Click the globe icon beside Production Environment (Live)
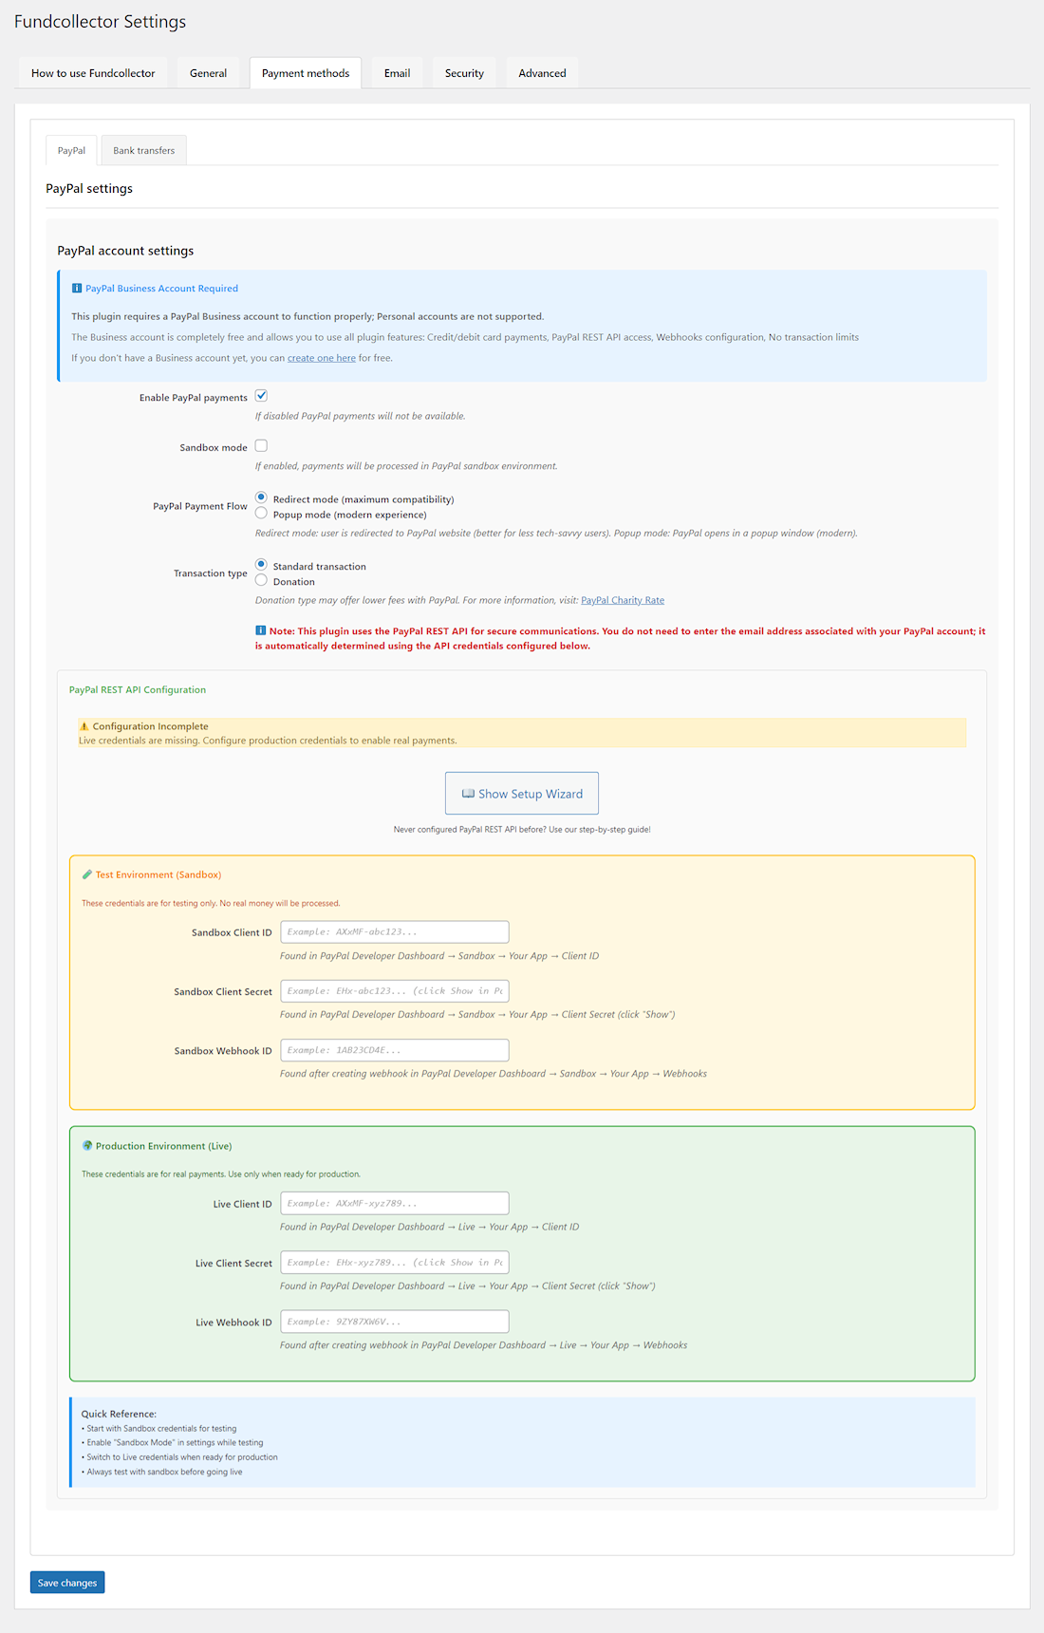This screenshot has width=1044, height=1633. pos(87,1146)
